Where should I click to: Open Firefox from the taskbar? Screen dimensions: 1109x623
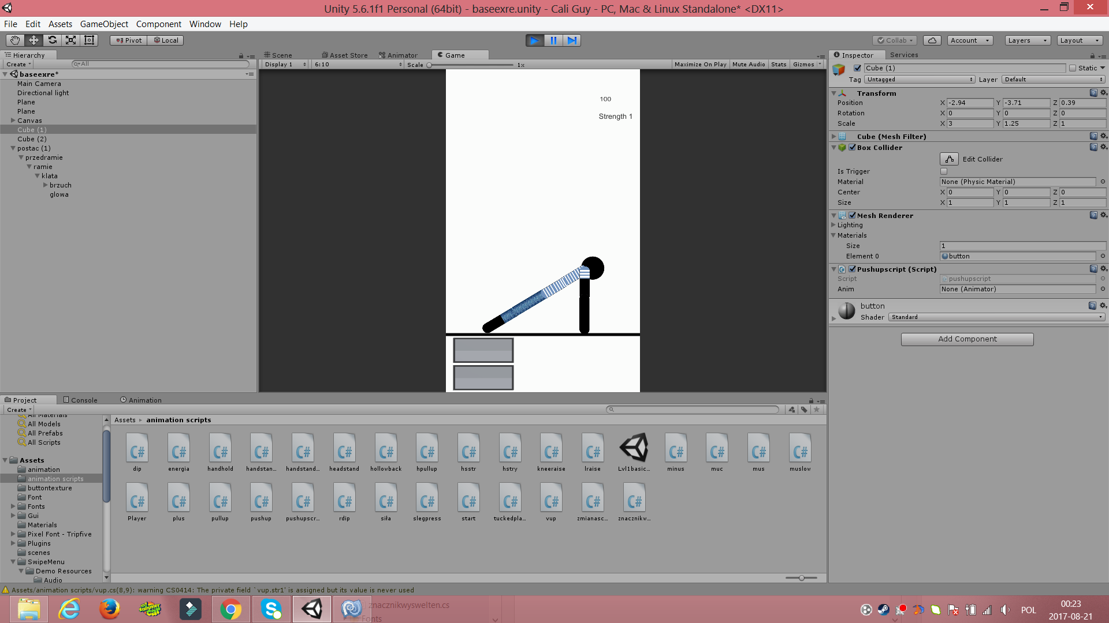click(109, 609)
